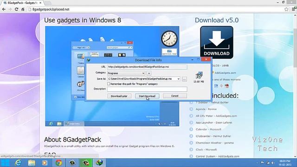The width and height of the screenshot is (297, 167).
Task: Click the page's vertical scrollbar thumb
Action: tap(295, 47)
